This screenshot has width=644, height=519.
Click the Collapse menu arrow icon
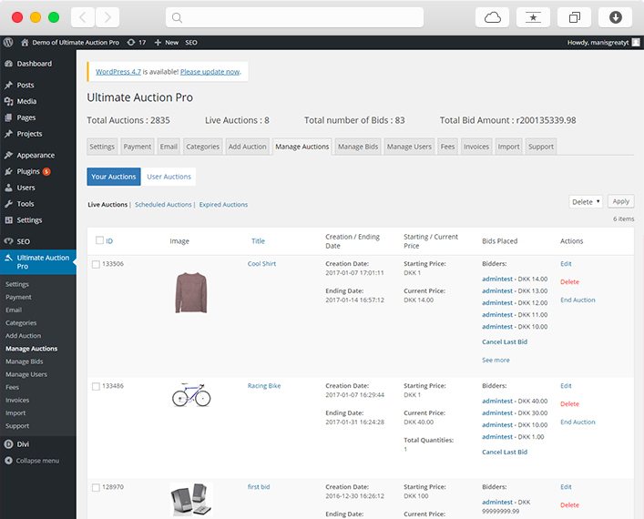8,461
